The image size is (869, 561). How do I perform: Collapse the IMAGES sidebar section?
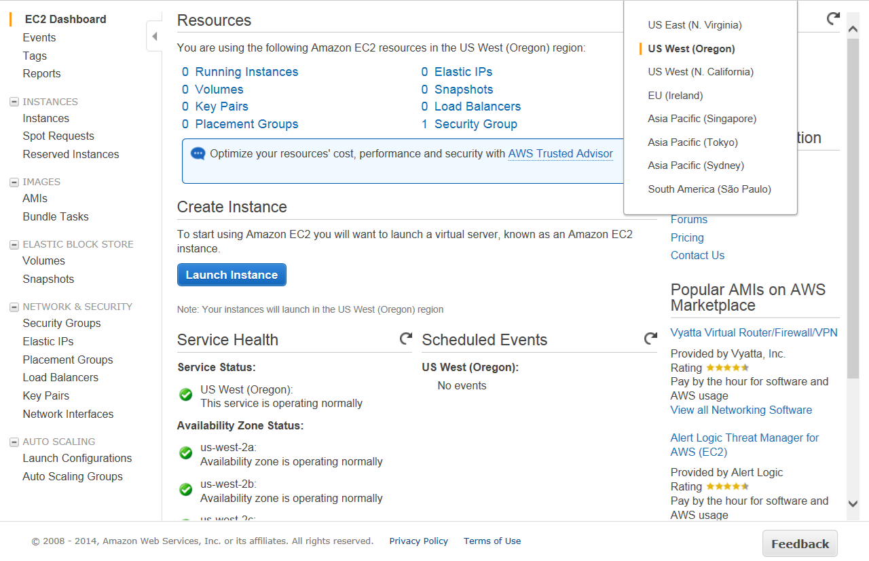14,182
